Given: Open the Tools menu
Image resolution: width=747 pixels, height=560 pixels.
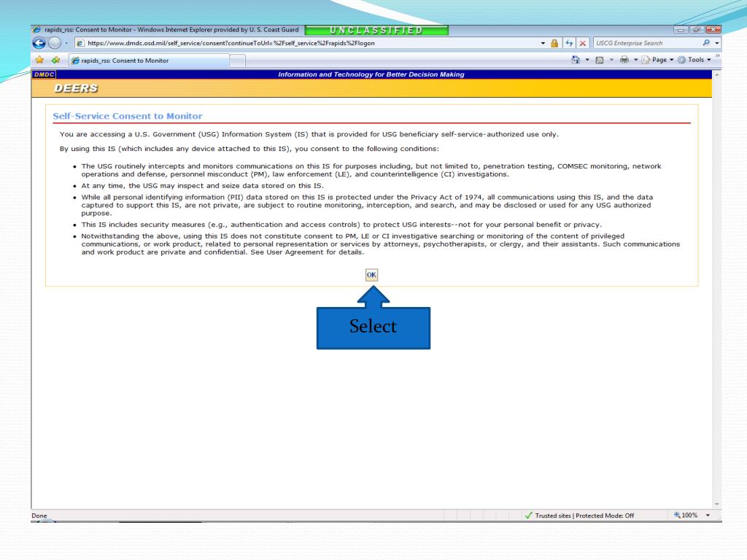Looking at the screenshot, I should (694, 60).
